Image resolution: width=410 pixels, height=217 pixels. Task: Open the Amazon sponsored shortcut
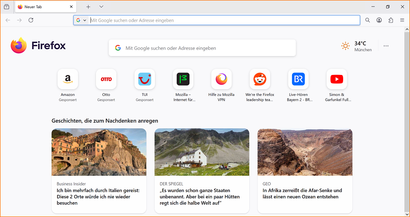(68, 86)
